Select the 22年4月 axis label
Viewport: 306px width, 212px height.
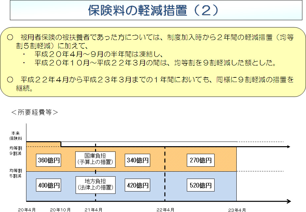click(x=166, y=210)
